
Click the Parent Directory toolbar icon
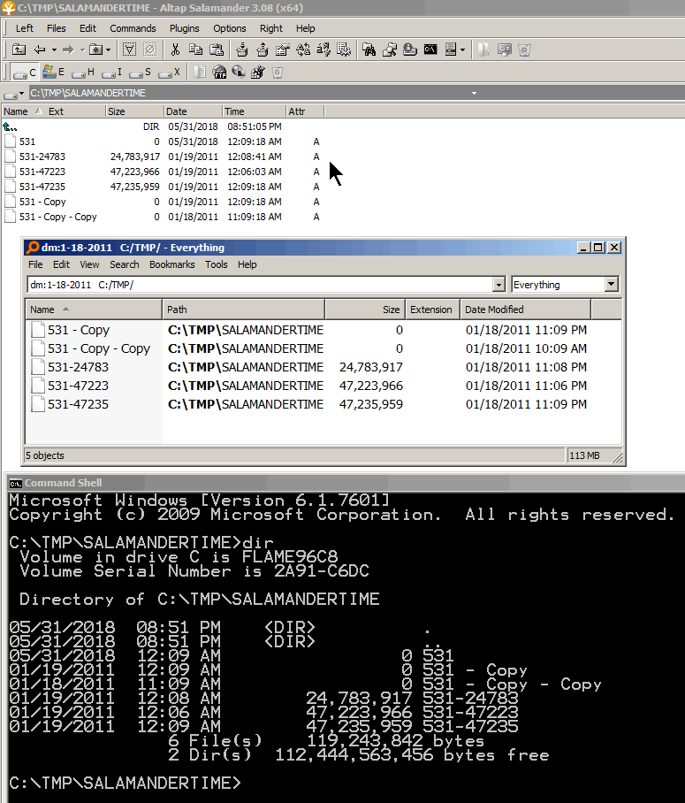tap(19, 50)
